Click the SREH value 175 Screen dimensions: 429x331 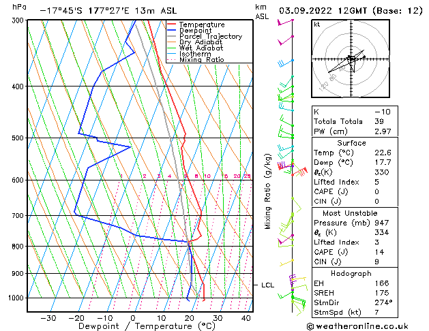(x=382, y=293)
